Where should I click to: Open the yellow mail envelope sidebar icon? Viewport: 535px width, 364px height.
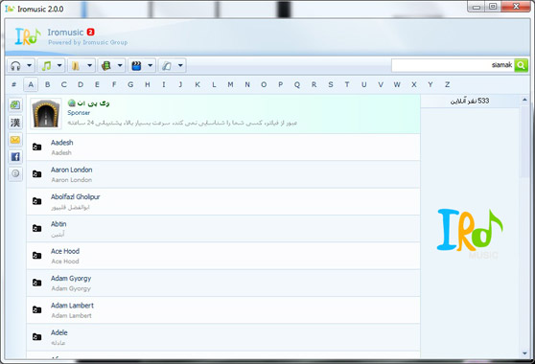pyautogui.click(x=15, y=140)
